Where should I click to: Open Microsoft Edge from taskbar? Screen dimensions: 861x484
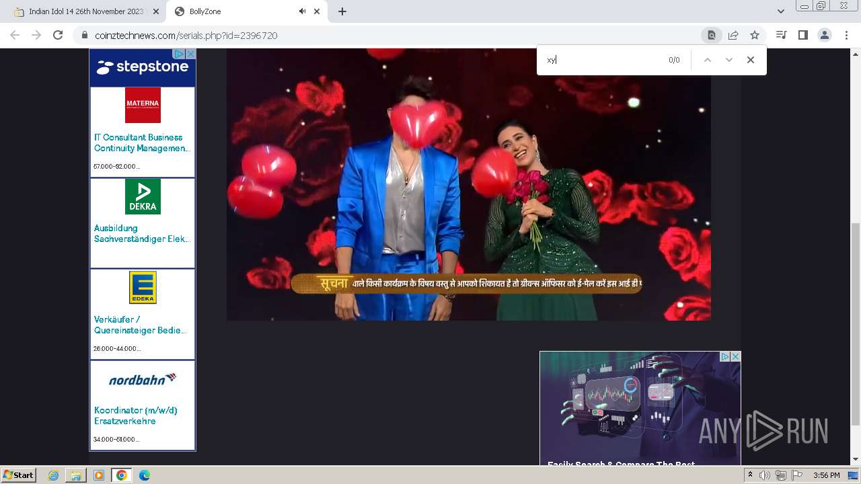tap(145, 475)
